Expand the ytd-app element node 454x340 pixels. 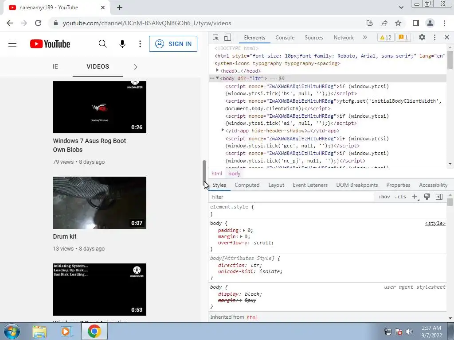223,130
